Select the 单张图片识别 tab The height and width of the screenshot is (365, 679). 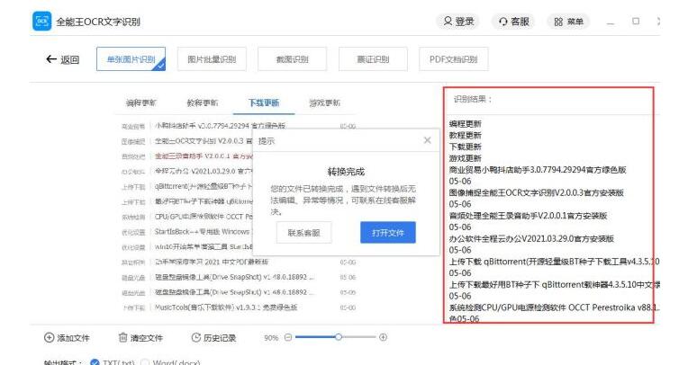(x=131, y=58)
